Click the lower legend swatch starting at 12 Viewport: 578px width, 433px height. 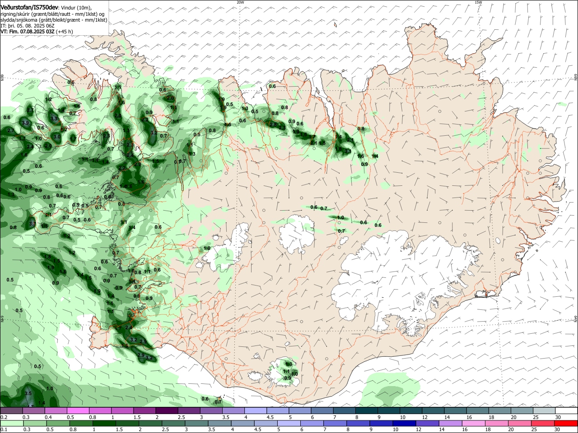click(427, 423)
